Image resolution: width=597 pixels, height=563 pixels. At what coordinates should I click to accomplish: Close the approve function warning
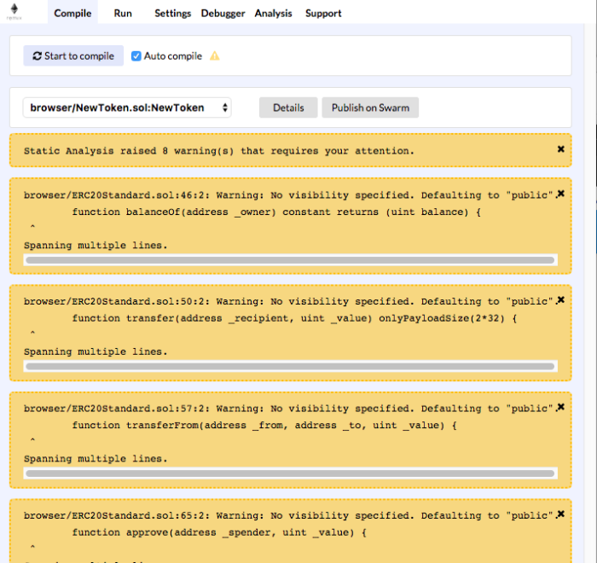click(560, 514)
